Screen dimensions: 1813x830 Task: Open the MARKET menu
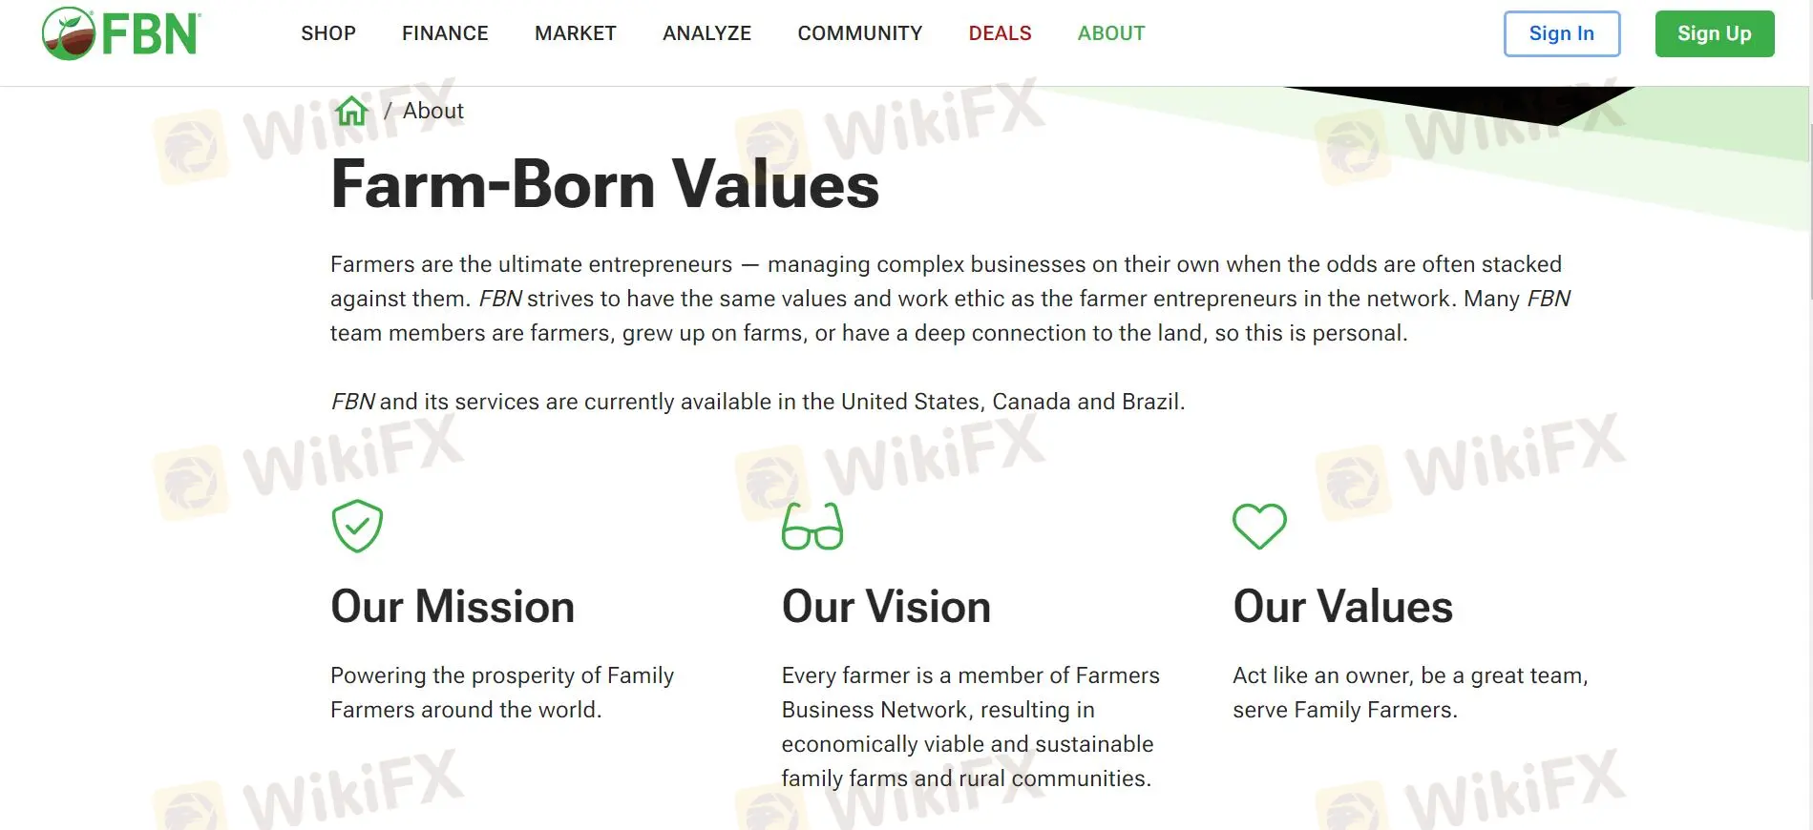(x=575, y=32)
